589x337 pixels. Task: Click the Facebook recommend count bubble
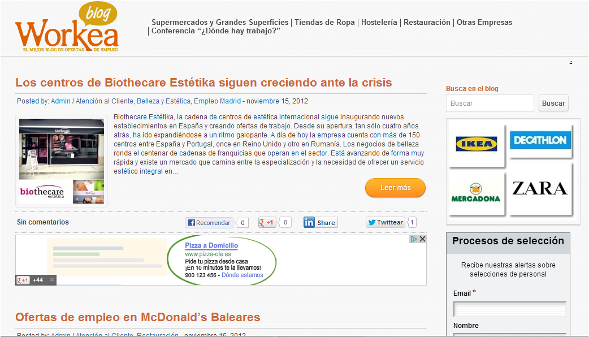(242, 223)
